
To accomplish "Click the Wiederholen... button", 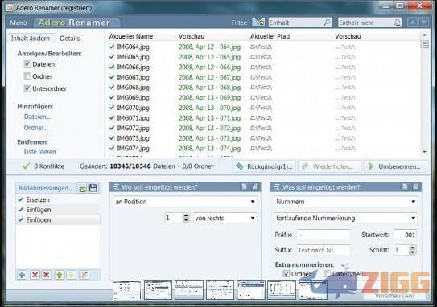I will [329, 166].
